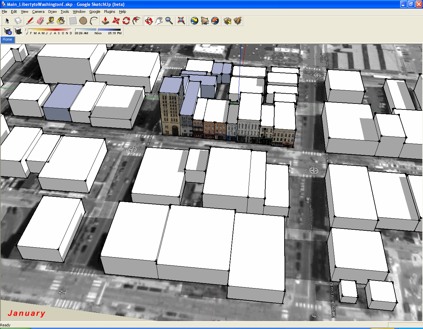Select the Pan hand tool
Screen dimensions: 423x329
[159, 21]
